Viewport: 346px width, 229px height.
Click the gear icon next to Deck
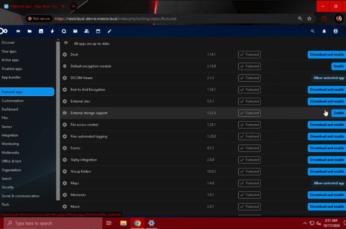pyautogui.click(x=65, y=54)
